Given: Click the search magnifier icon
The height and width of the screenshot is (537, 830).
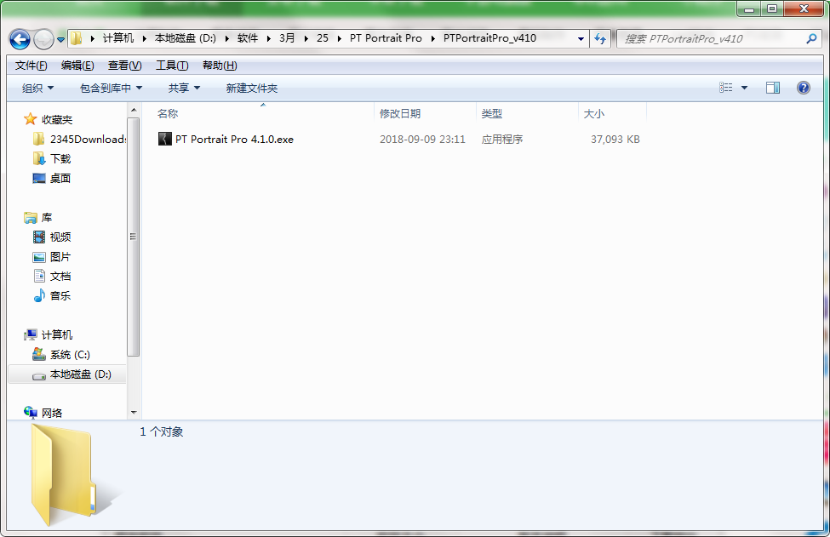Looking at the screenshot, I should click(x=811, y=38).
